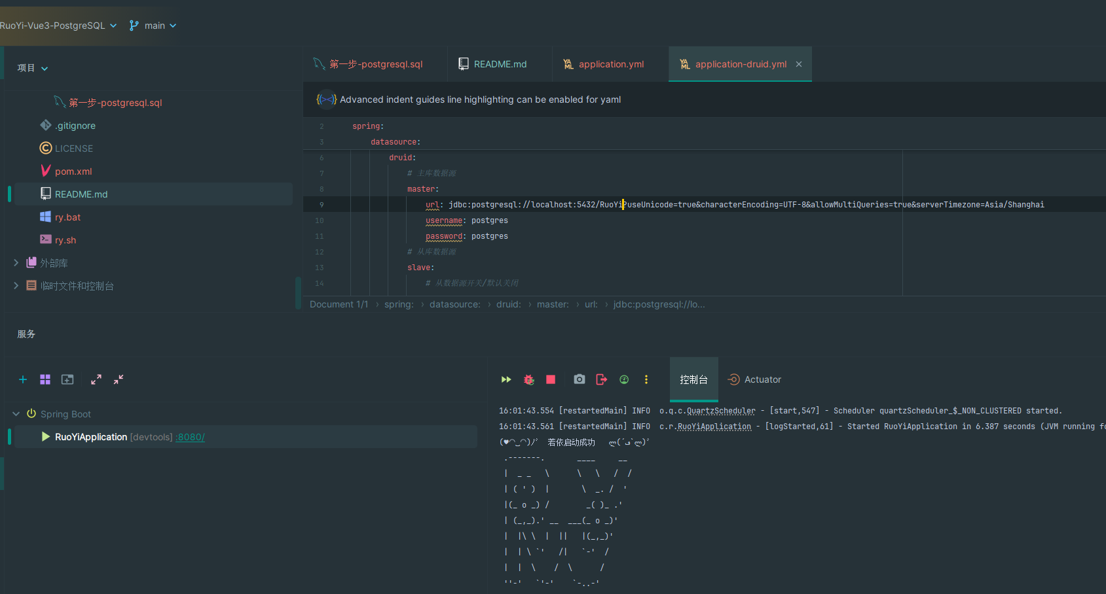Open the three-dot More menu in Services toolbar
This screenshot has width=1106, height=594.
(646, 379)
